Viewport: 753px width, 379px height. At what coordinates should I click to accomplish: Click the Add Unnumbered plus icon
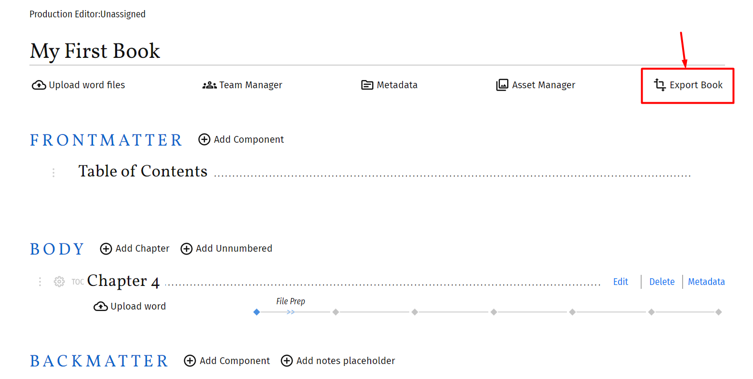point(187,249)
